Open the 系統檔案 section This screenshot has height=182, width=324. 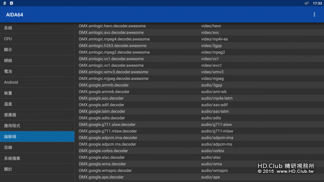37,158
